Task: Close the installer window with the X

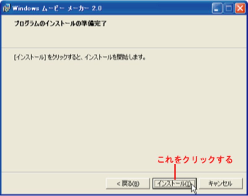Action: point(240,8)
